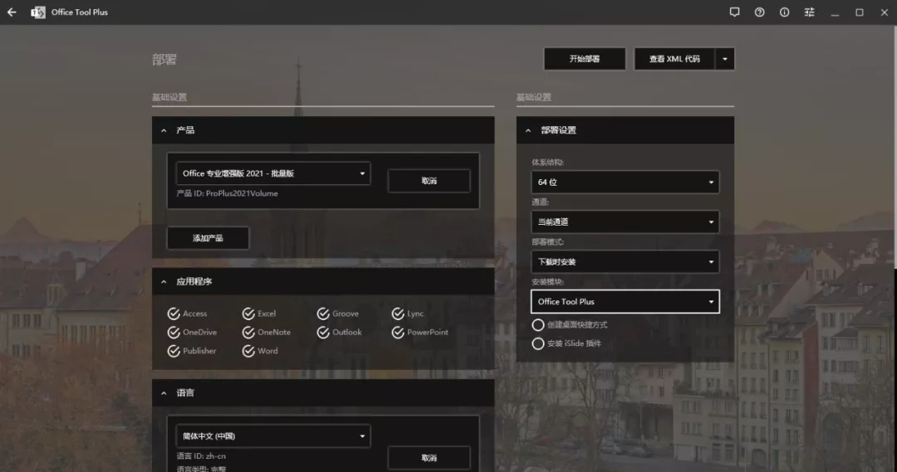The height and width of the screenshot is (472, 897).
Task: Click 查看 XML 代码 button
Action: [x=674, y=59]
